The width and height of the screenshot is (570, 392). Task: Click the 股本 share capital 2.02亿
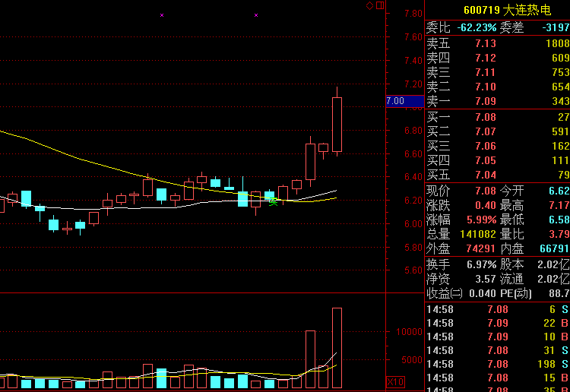point(553,264)
